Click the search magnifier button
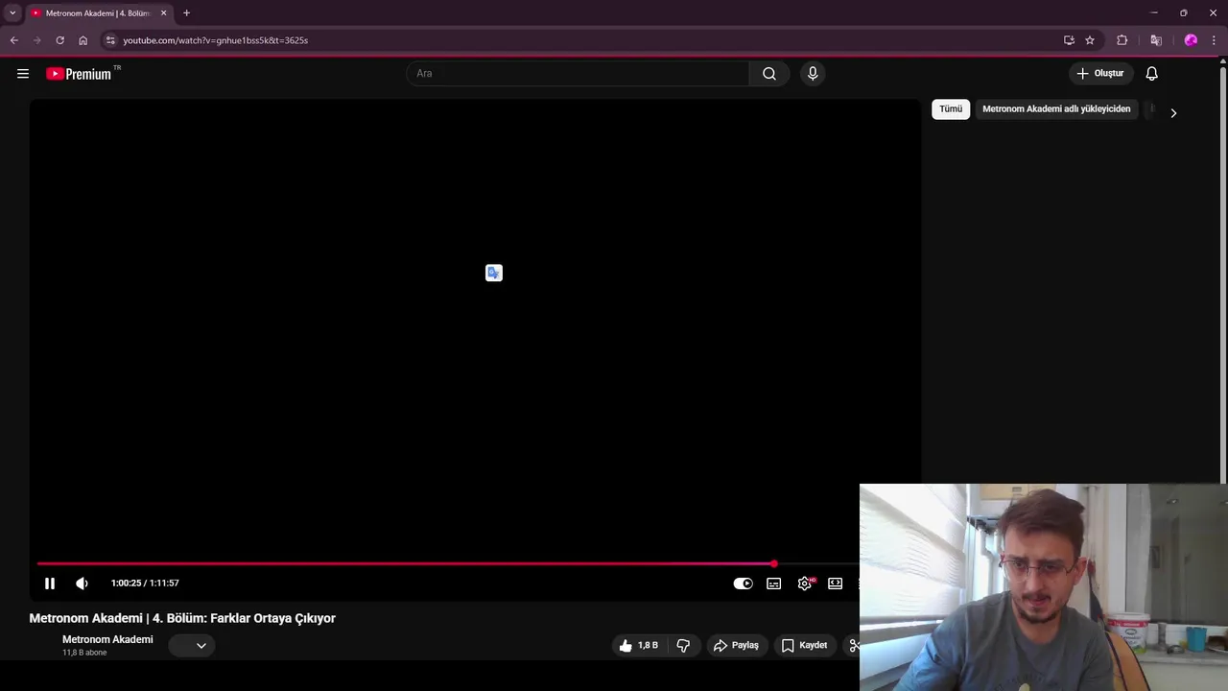 click(769, 74)
